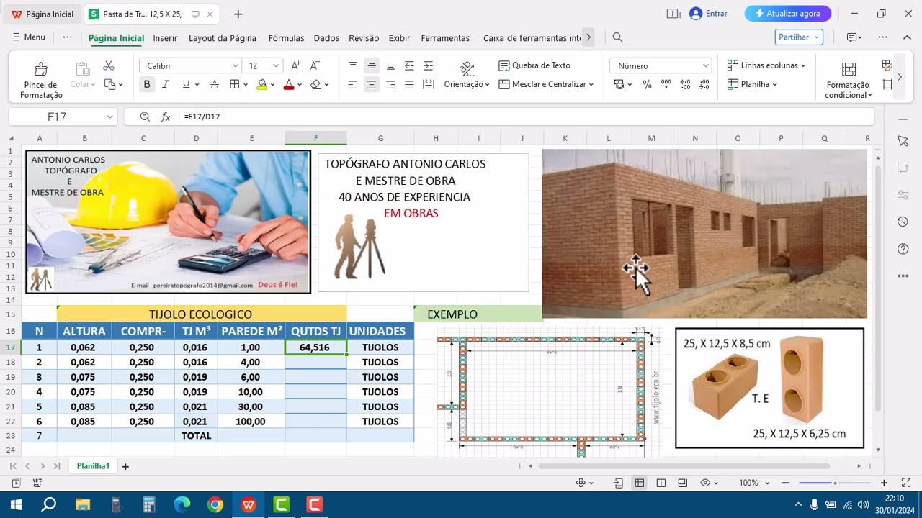Open Formatação condicional menu

click(x=849, y=79)
